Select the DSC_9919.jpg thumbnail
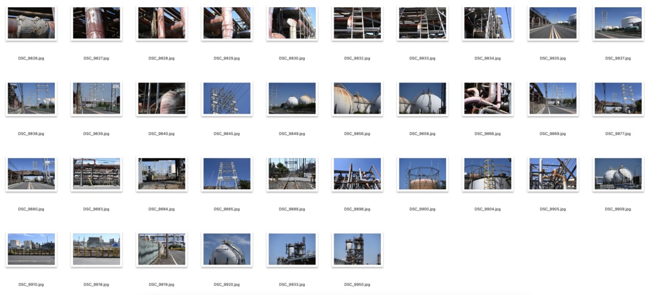This screenshot has height=295, width=661. 162,249
